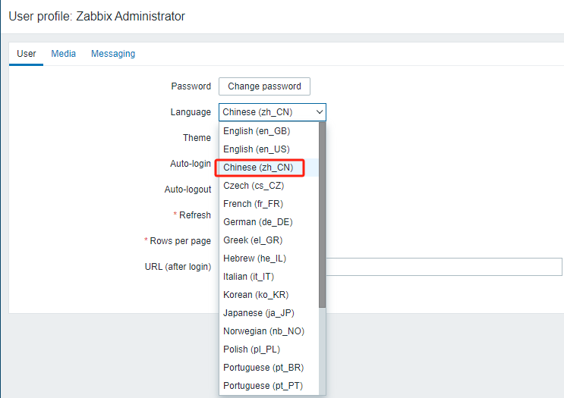
Task: Click the URL (after login) input field
Action: [x=443, y=267]
